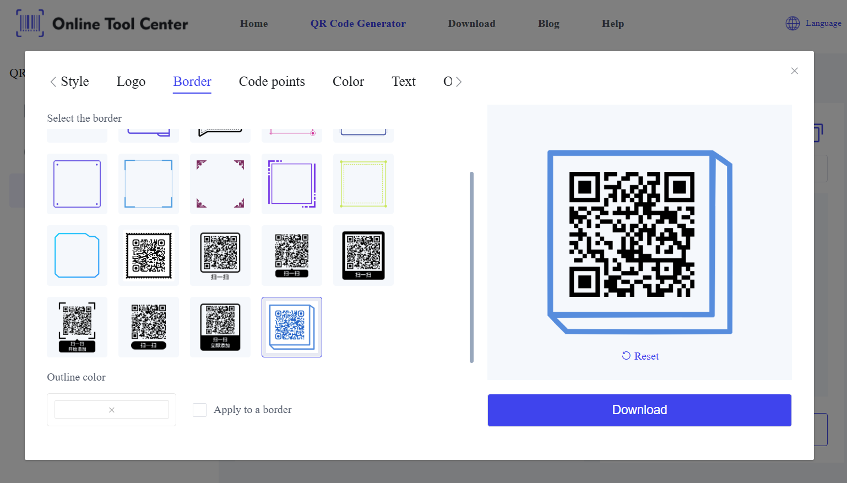Choose the lime green dotted border

(x=363, y=184)
